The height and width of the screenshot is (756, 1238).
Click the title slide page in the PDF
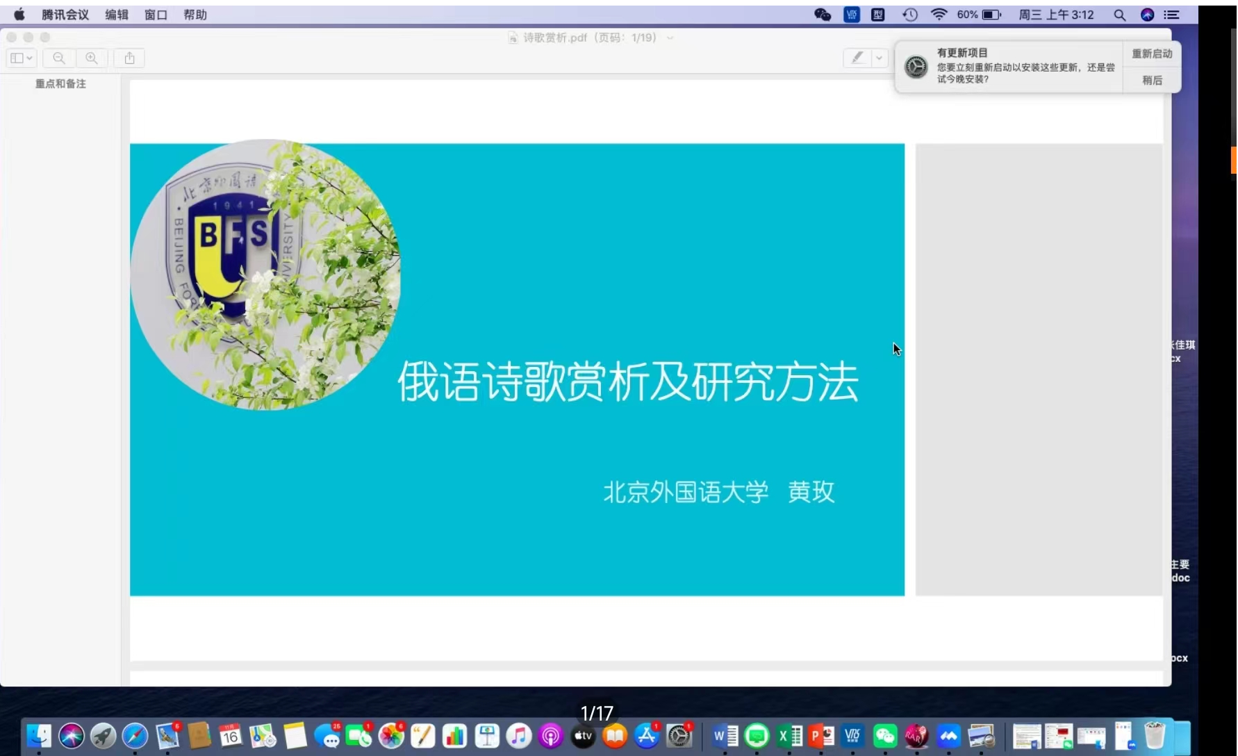[517, 370]
